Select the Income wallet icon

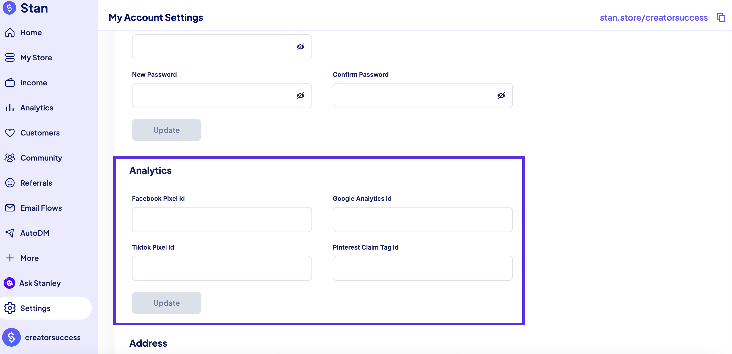coord(10,82)
